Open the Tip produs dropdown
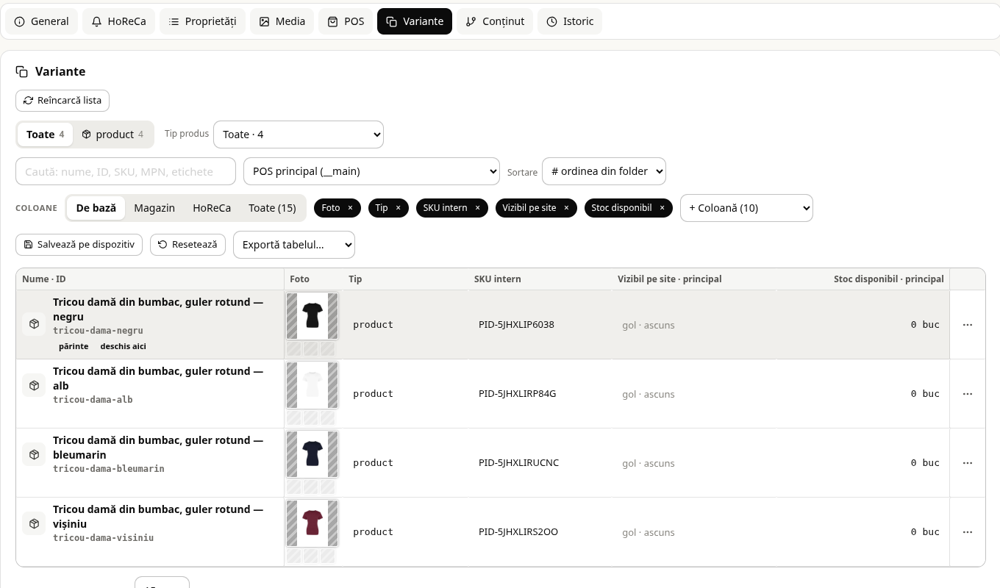The width and height of the screenshot is (1000, 588). pyautogui.click(x=299, y=135)
